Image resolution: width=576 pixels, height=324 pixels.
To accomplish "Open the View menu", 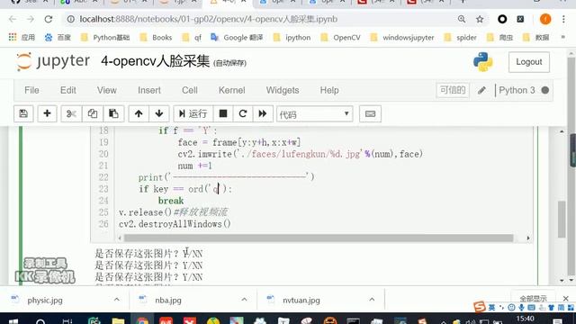I will [106, 90].
